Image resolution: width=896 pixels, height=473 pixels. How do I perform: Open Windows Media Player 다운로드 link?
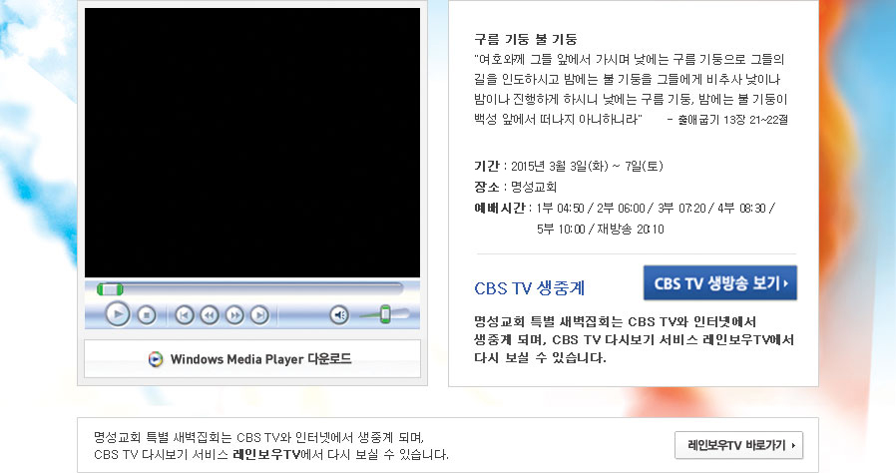pos(260,359)
